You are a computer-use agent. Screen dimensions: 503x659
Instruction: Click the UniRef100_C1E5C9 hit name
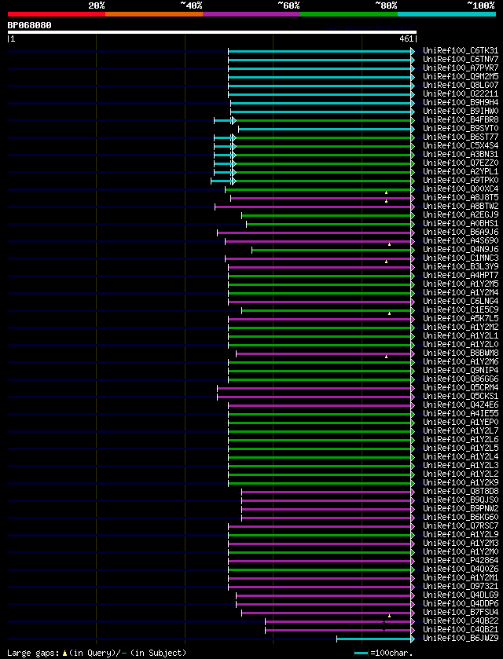[461, 309]
